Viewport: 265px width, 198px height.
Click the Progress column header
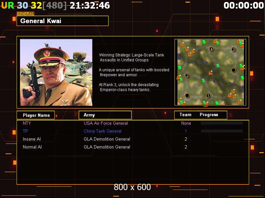click(209, 115)
